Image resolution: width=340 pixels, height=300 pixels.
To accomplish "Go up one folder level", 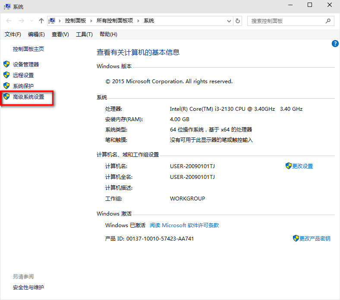I will click(41, 21).
